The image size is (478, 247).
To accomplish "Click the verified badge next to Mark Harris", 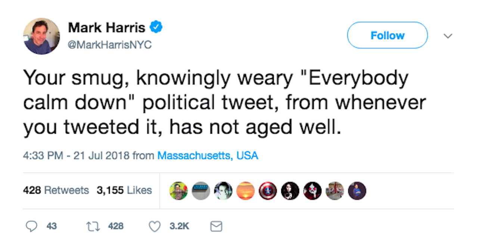I will (x=156, y=26).
